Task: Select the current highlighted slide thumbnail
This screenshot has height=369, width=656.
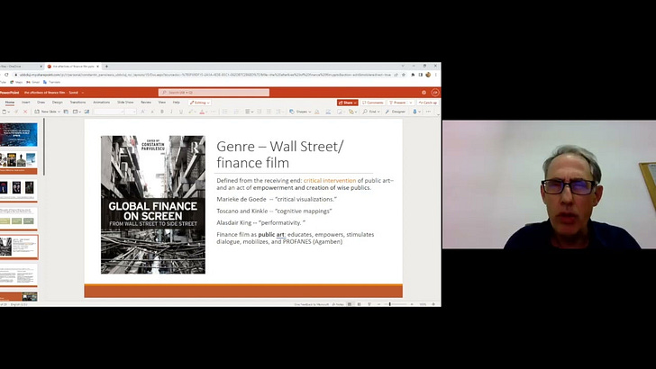Action: (x=19, y=247)
